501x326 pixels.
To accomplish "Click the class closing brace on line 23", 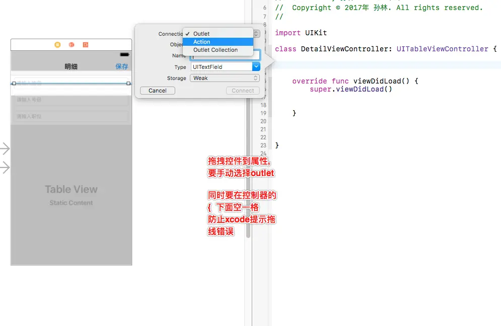I will click(277, 145).
